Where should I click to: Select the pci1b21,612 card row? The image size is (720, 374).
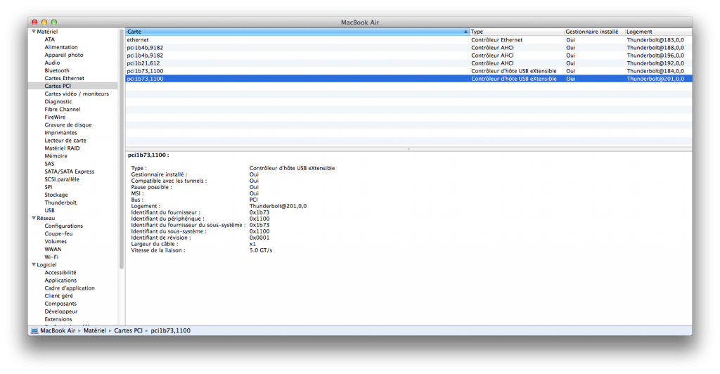[409, 63]
